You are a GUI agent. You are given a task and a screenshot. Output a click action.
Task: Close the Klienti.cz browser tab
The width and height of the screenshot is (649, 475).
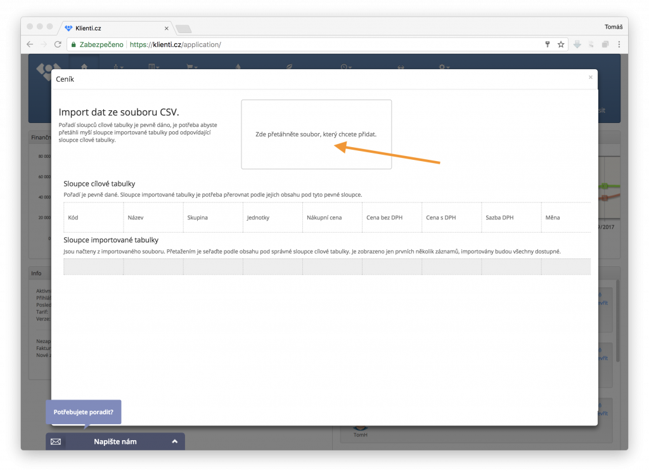coord(167,29)
